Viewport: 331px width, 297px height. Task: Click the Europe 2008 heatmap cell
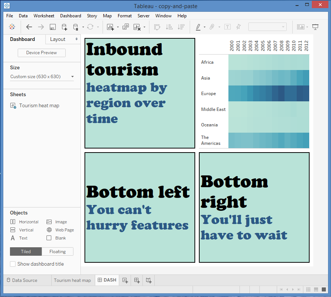tap(281, 94)
